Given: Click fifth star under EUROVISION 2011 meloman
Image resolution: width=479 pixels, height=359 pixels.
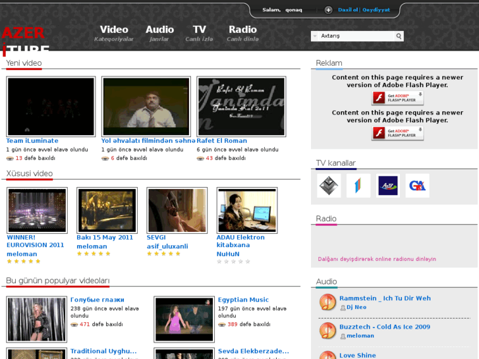Looking at the screenshot, I should click(x=38, y=262).
